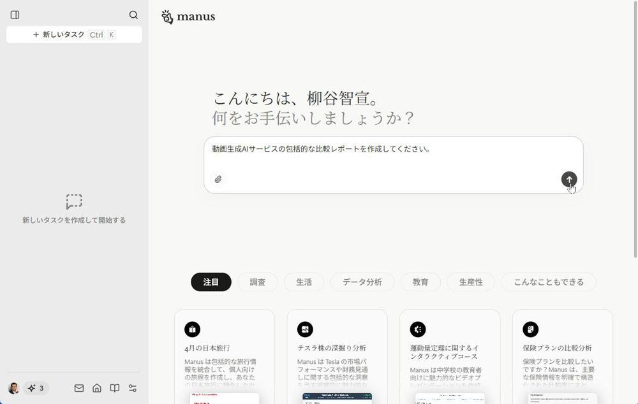This screenshot has height=404, width=638.
Task: Click the home icon in sidebar footer
Action: 97,388
